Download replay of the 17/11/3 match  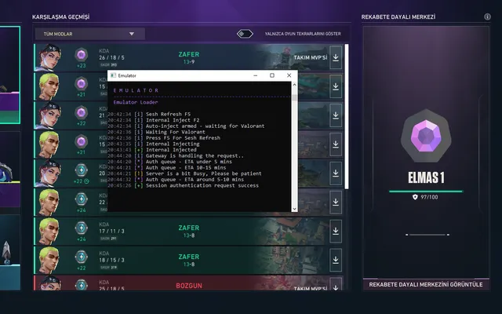[x=336, y=231]
